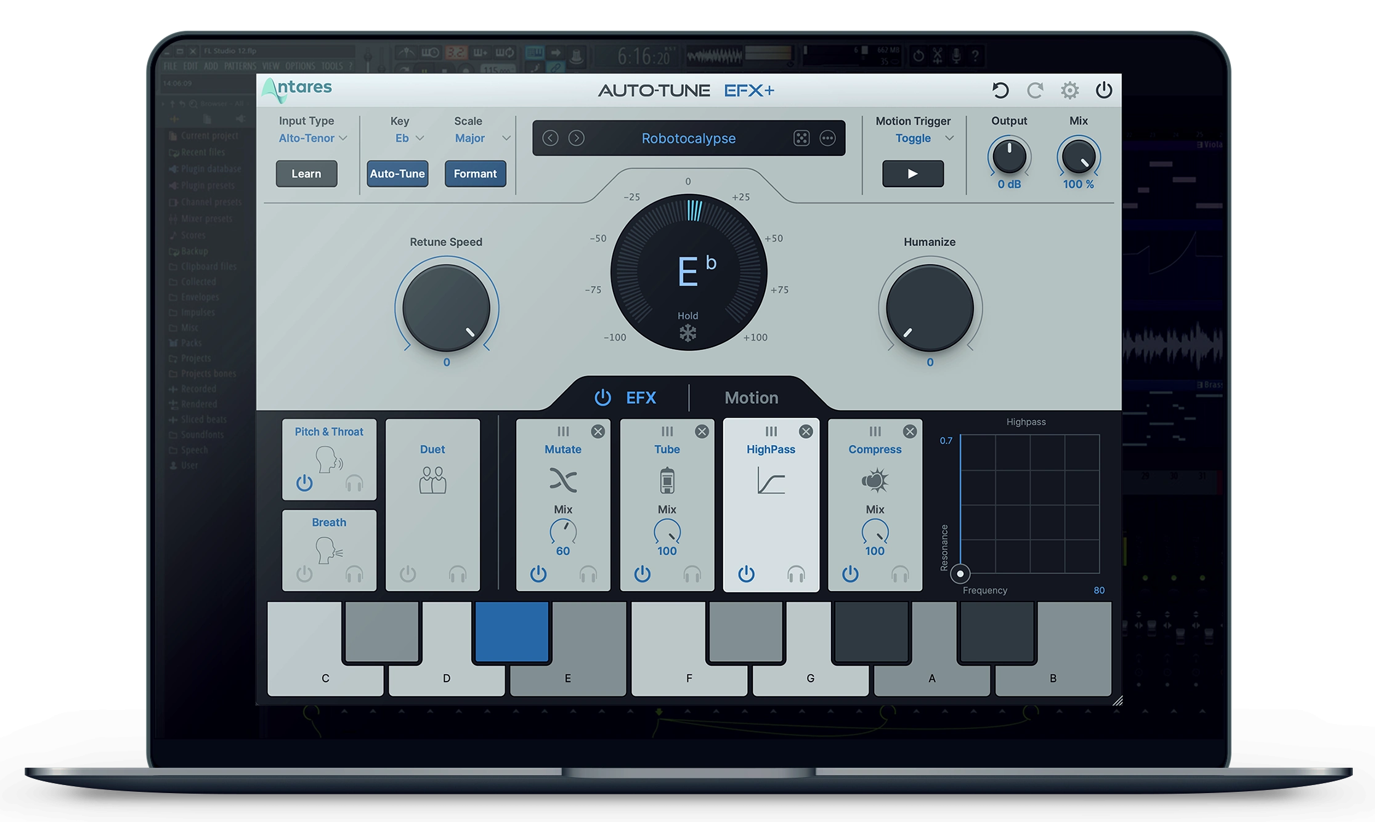Toggle the EFX section power button

[603, 397]
